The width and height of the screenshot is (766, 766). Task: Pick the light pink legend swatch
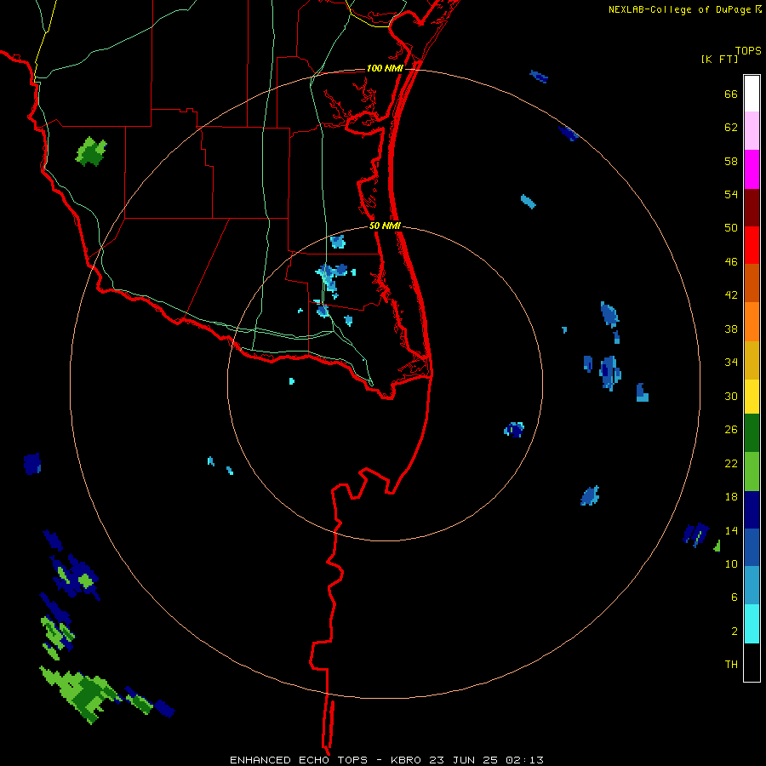(x=752, y=130)
